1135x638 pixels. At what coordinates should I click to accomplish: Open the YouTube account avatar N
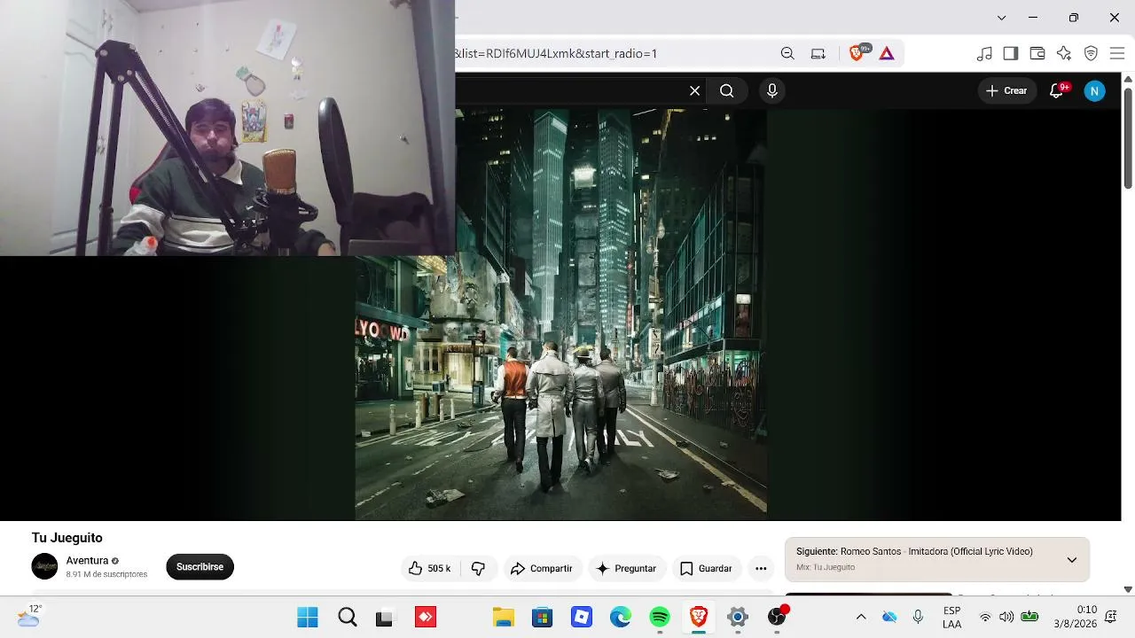(x=1095, y=90)
